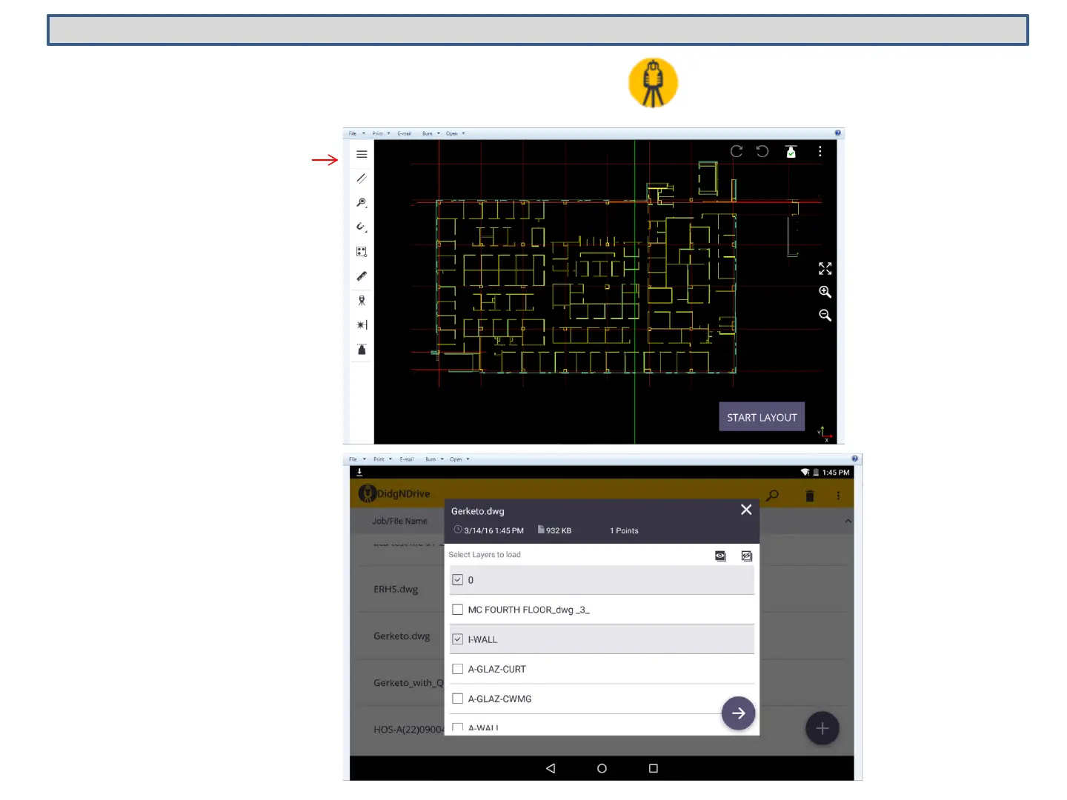Close the Gerketo.dwg layer dialog

pos(746,510)
